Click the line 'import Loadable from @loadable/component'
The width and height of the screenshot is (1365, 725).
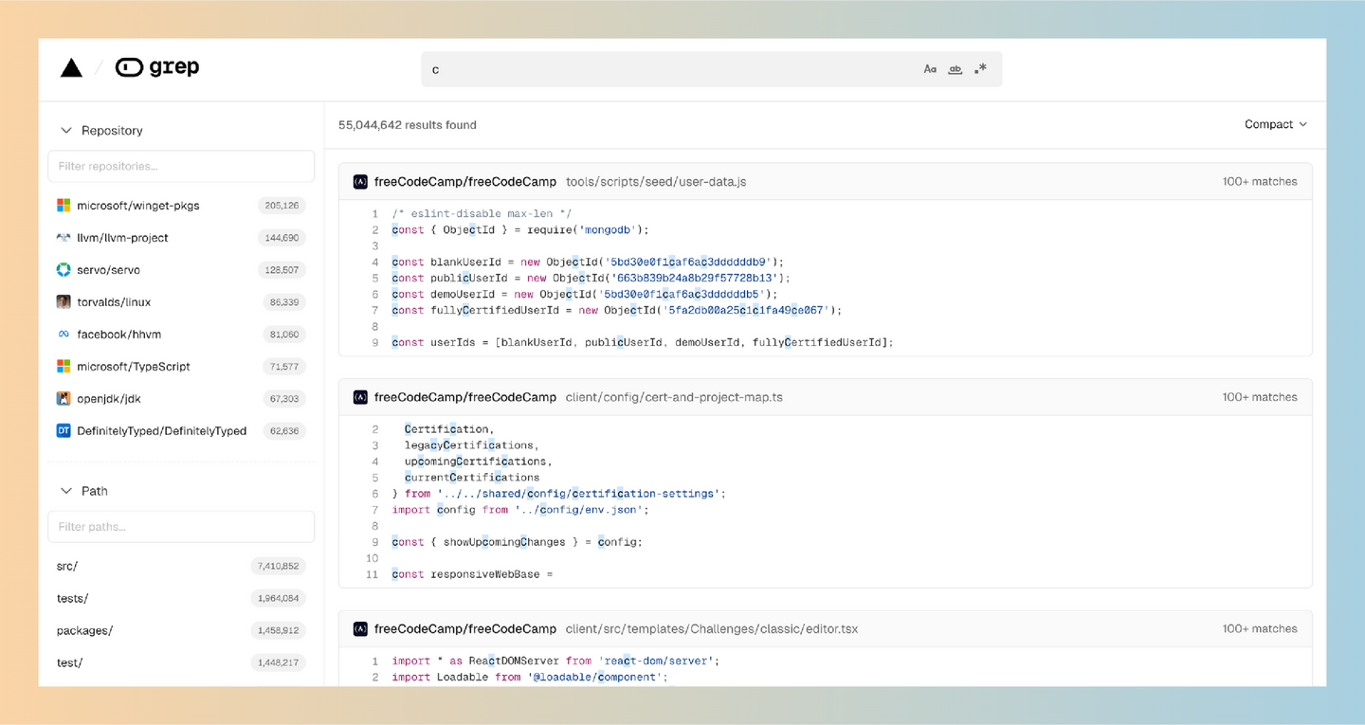click(530, 678)
